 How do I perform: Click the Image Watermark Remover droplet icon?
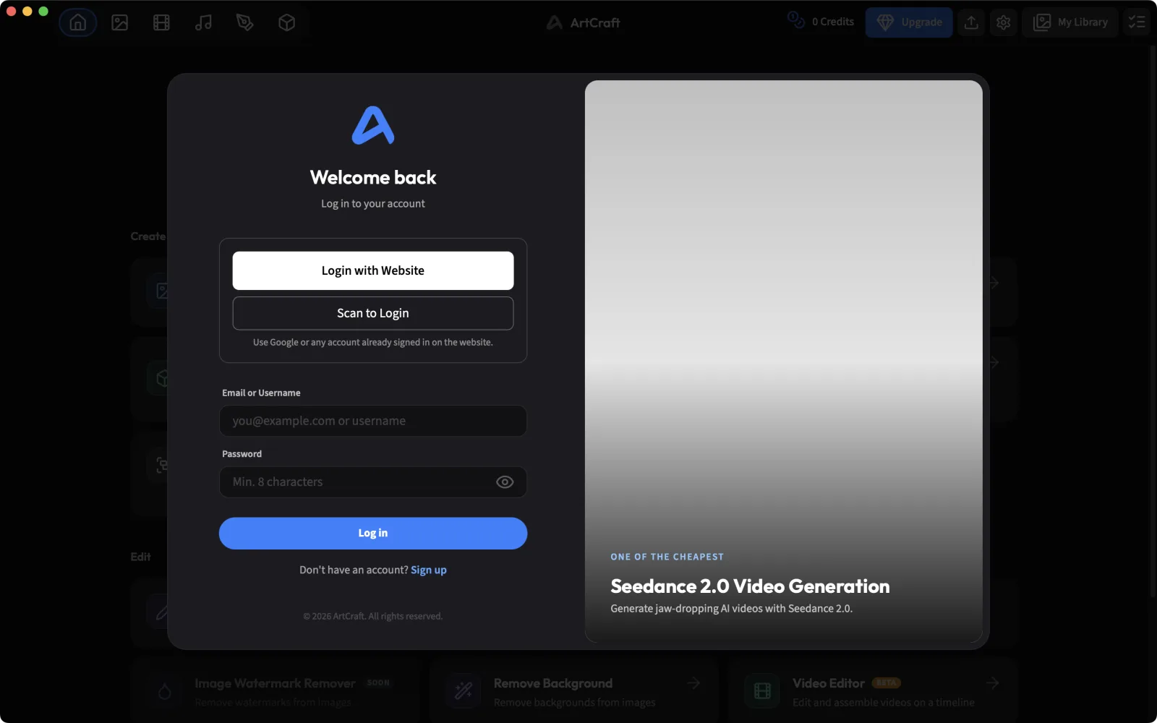pos(165,691)
